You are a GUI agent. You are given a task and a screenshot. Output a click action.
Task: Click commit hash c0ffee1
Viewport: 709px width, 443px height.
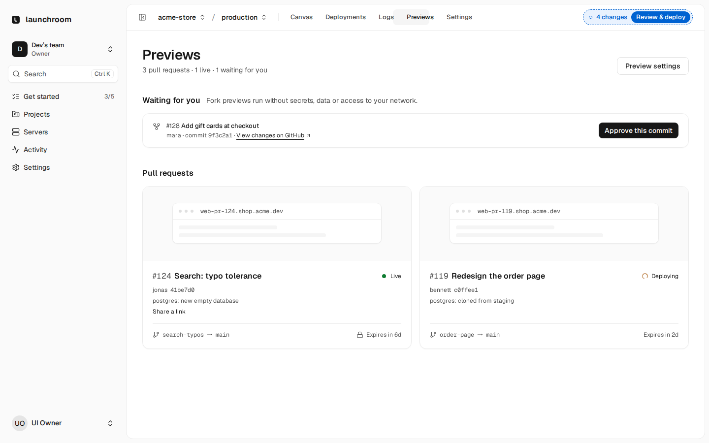coord(466,290)
